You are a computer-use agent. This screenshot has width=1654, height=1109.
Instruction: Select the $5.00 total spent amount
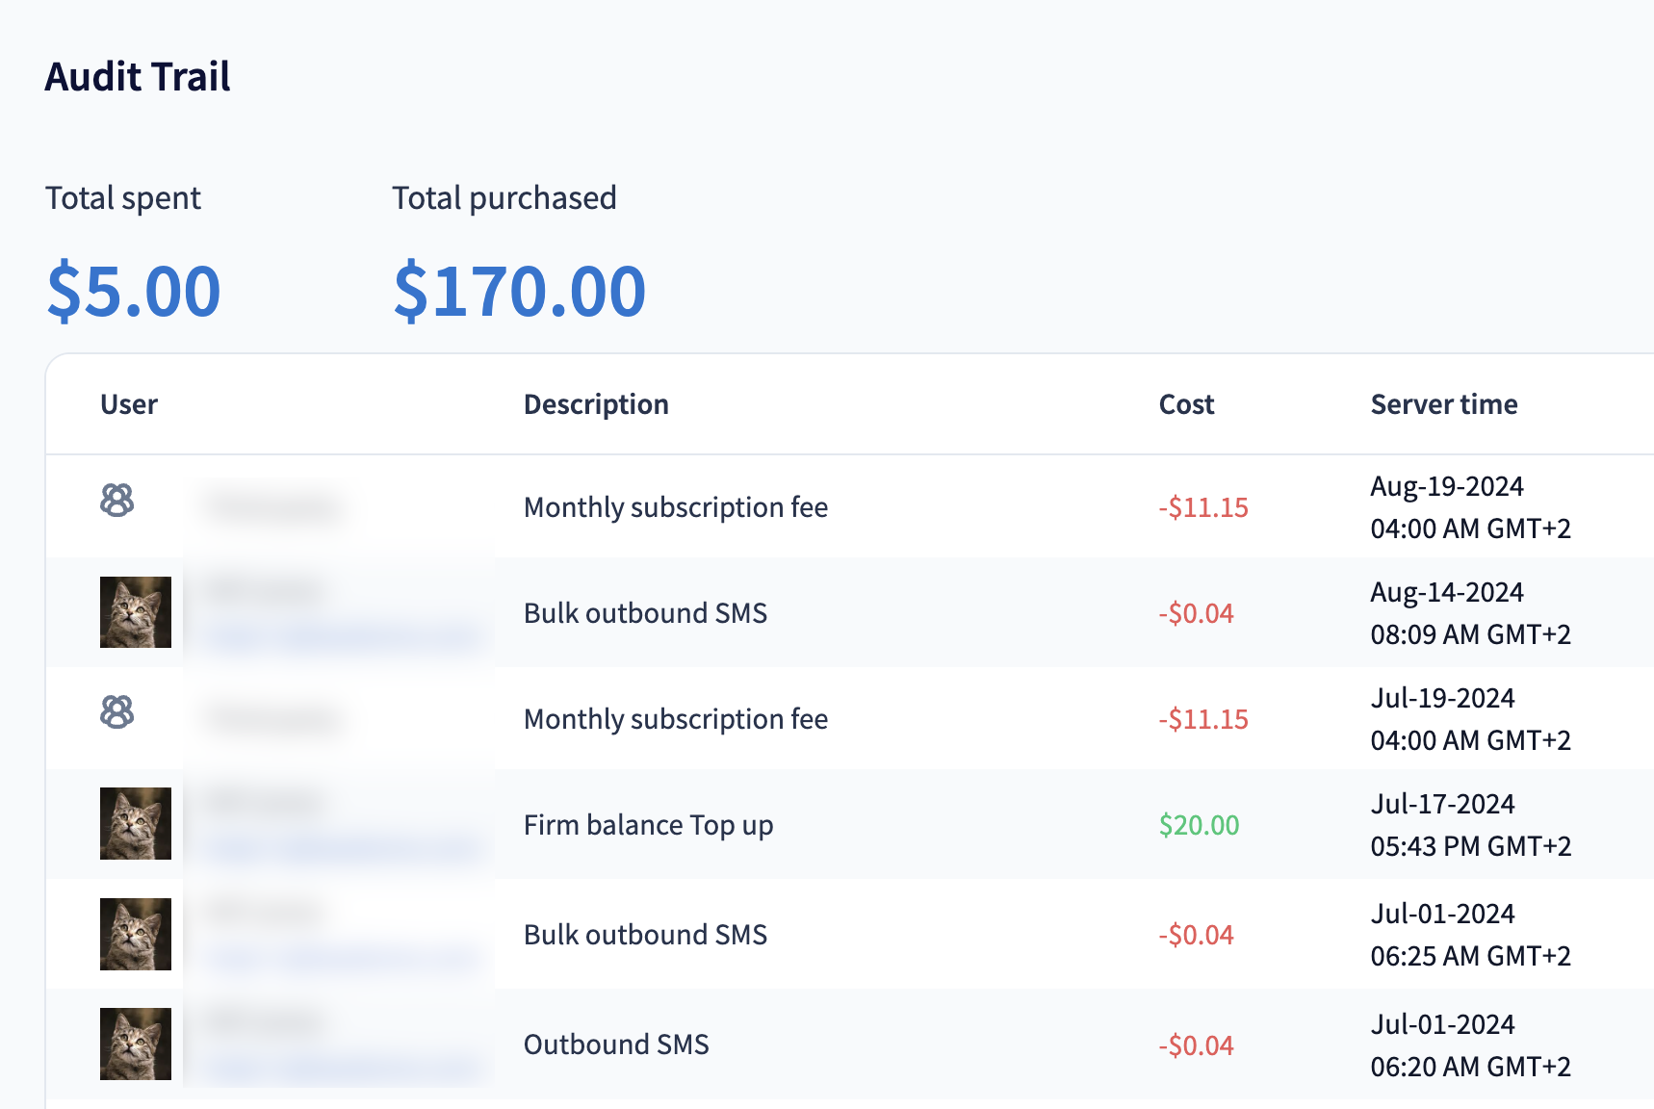tap(134, 291)
